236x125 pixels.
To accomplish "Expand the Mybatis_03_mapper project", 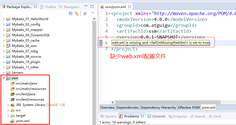I will pos(4,30).
